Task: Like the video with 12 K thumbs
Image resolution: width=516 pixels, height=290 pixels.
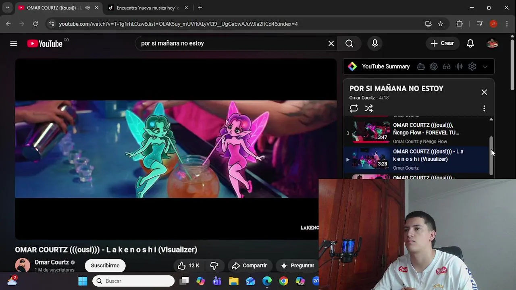Action: click(x=189, y=265)
